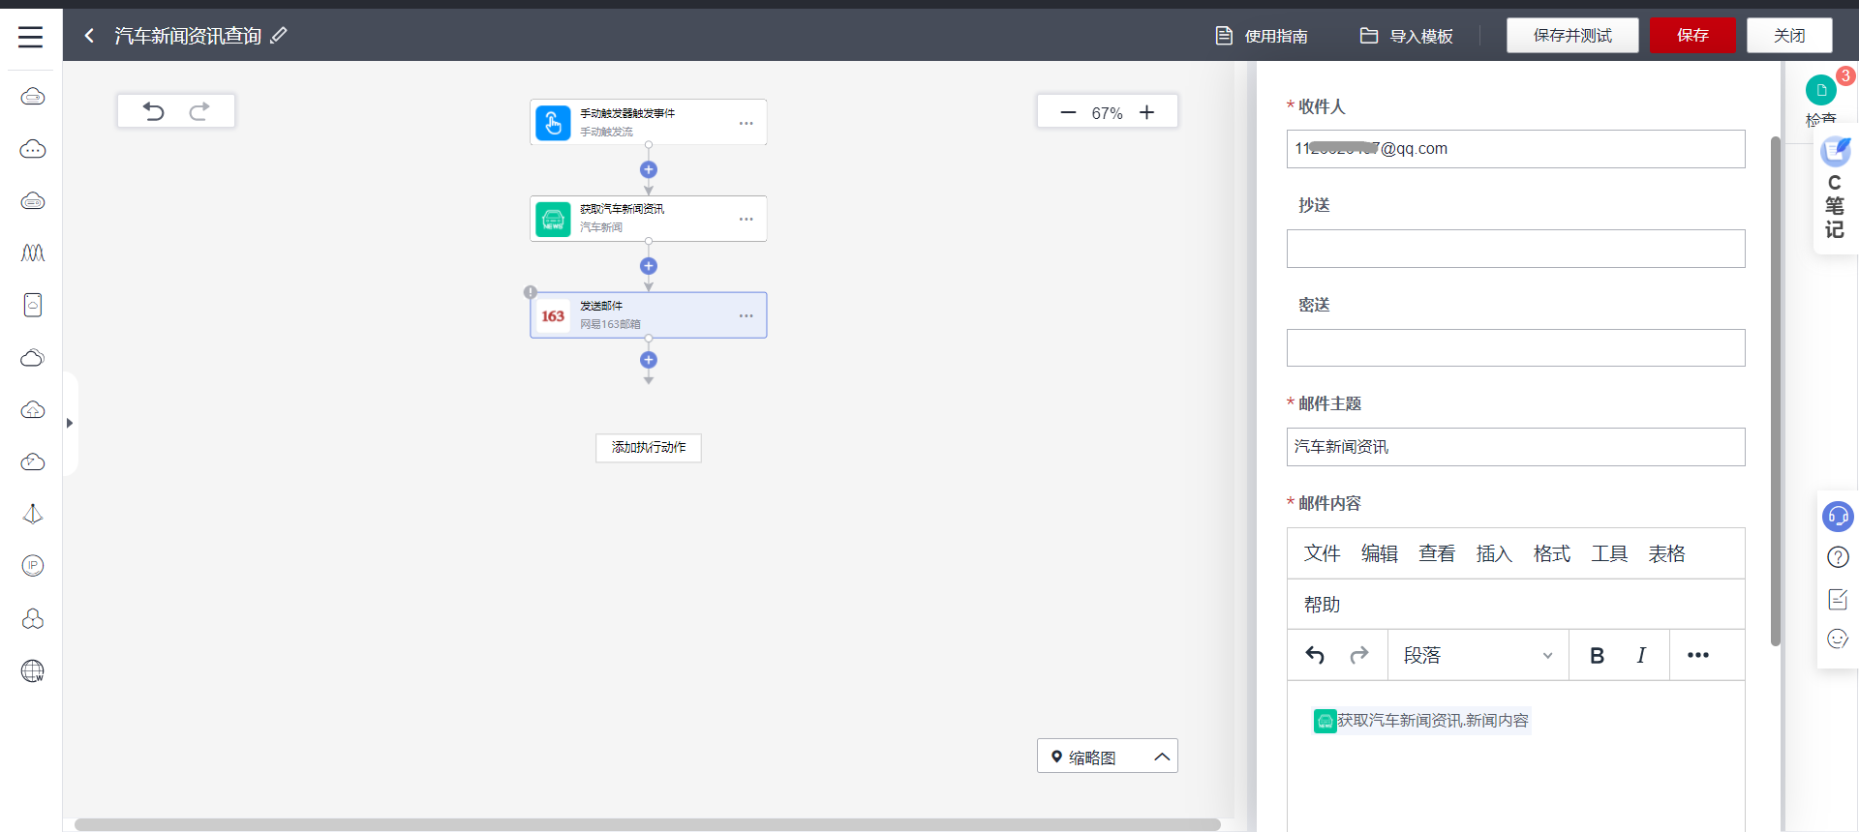This screenshot has height=832, width=1859.
Task: Go back using the left arrow beside workflow title
Action: click(89, 36)
